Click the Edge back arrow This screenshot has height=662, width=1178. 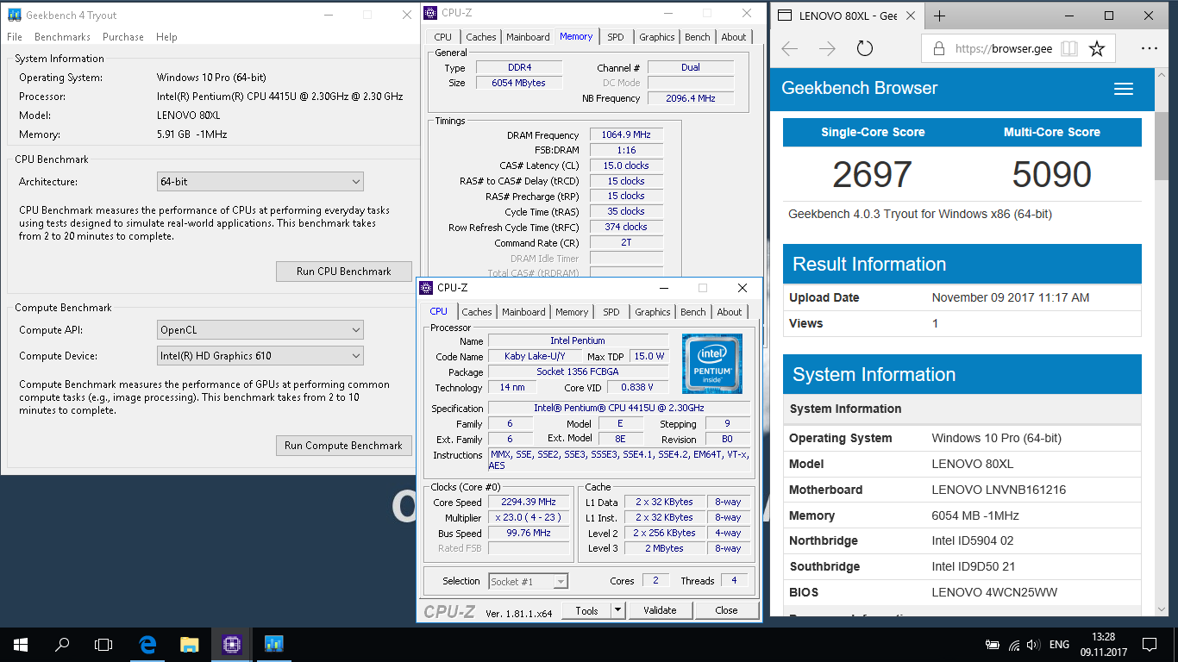pyautogui.click(x=789, y=49)
